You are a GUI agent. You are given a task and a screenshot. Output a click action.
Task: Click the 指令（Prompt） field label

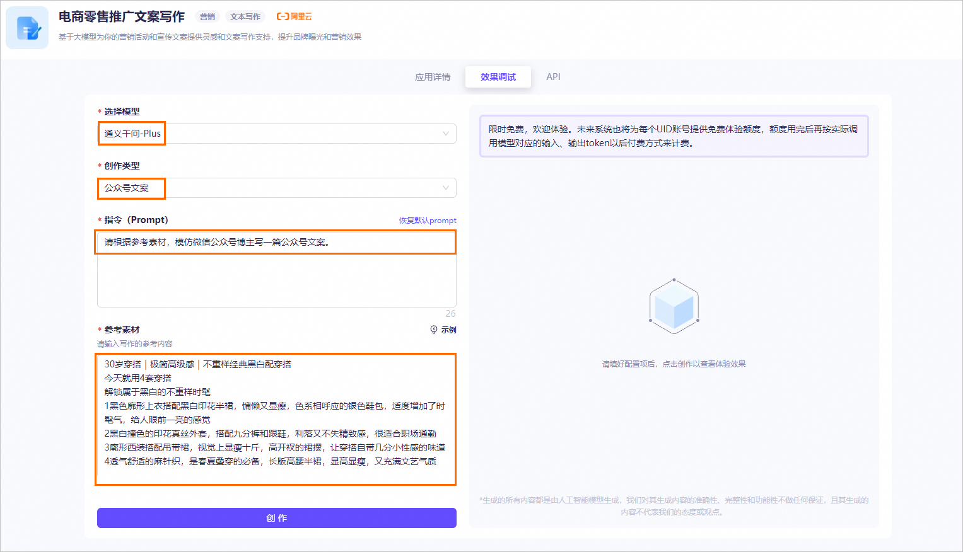[136, 220]
